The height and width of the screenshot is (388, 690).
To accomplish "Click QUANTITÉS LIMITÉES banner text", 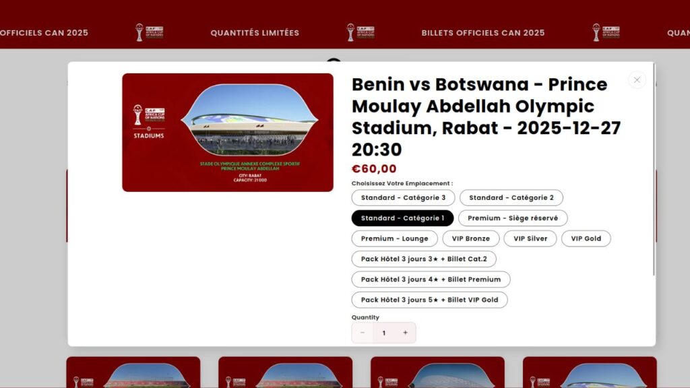I will (x=255, y=33).
